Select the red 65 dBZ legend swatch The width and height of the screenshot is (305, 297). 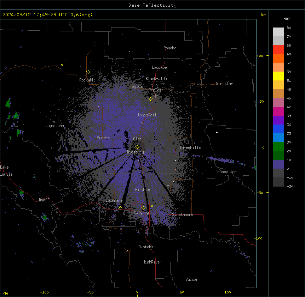coord(278,49)
